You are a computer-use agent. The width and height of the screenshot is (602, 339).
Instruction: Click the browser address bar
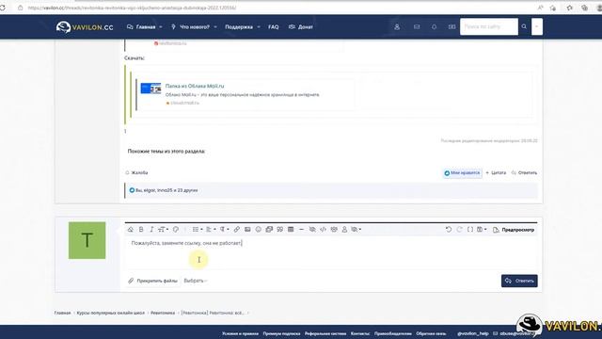click(x=277, y=8)
